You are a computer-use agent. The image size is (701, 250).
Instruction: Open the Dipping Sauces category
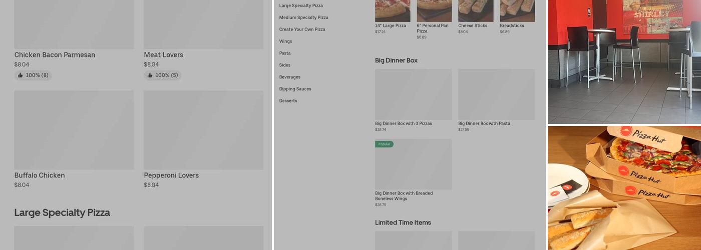click(x=295, y=89)
